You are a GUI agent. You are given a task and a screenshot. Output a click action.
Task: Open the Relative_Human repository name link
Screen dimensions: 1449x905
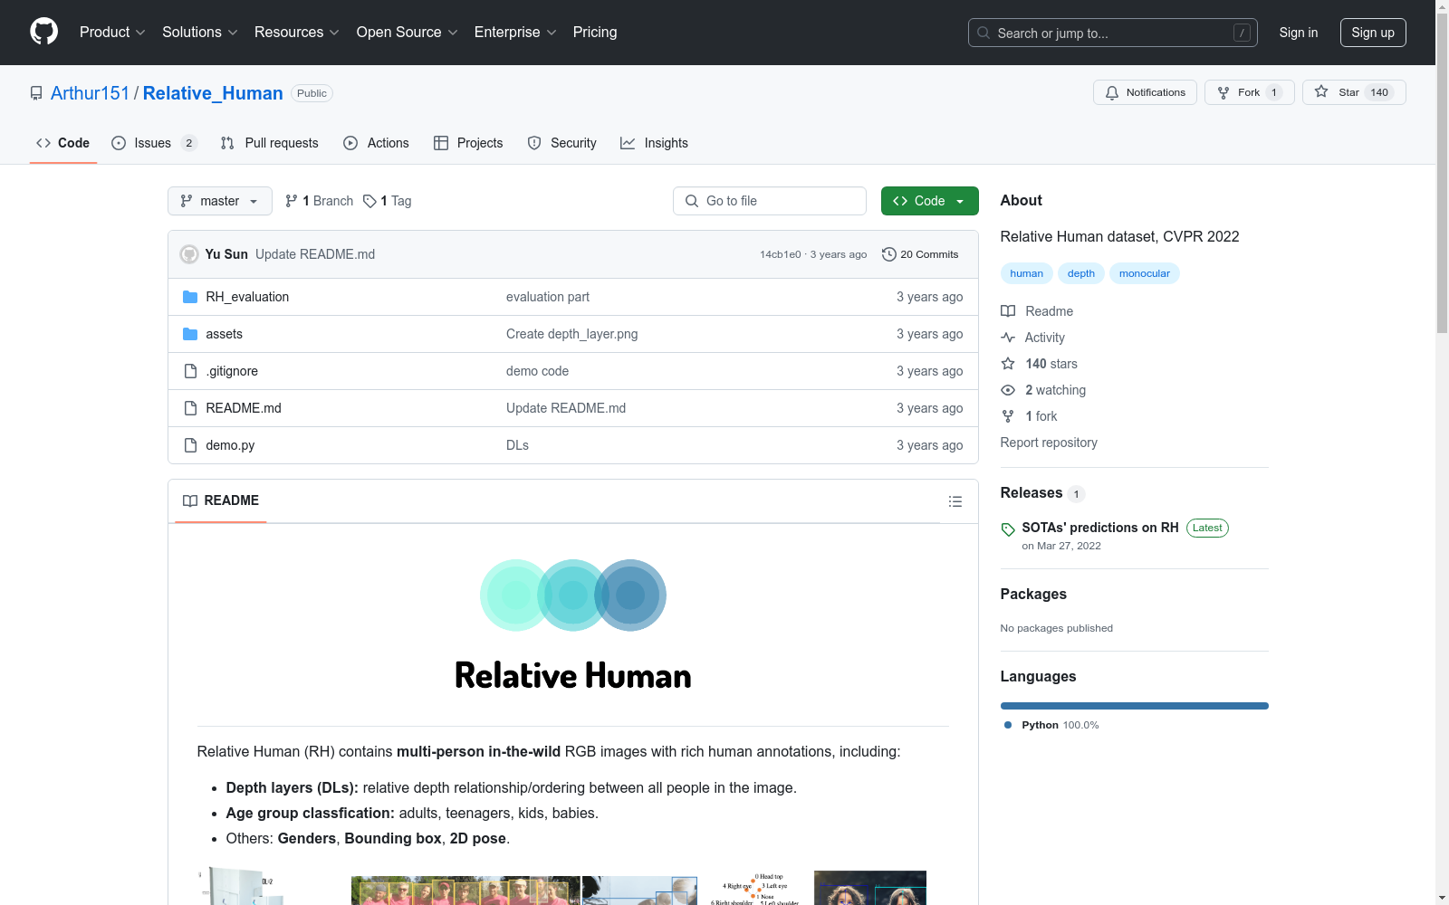[213, 93]
